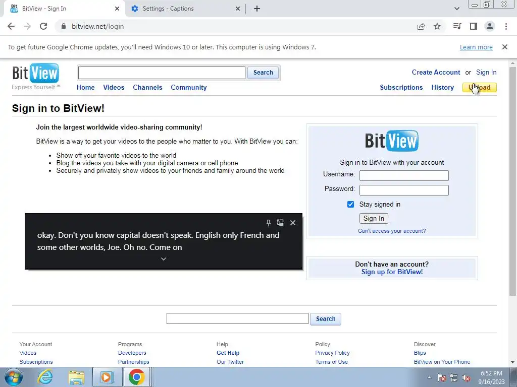Image resolution: width=517 pixels, height=387 pixels.
Task: Switch to the Settings - Captions tab
Action: tap(185, 9)
